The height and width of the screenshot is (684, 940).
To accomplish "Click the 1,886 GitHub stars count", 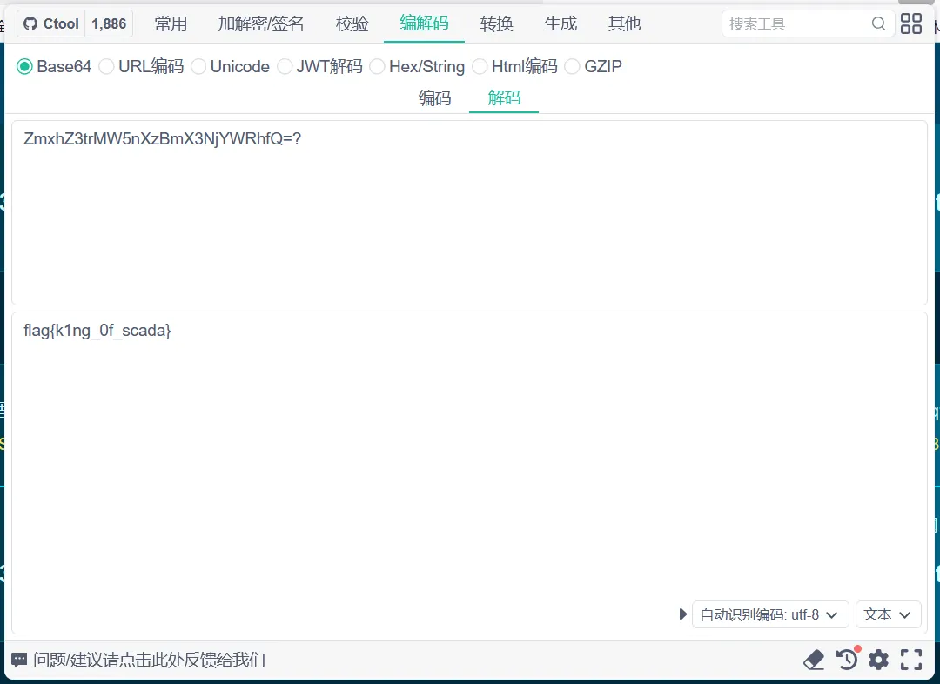I will (x=109, y=23).
